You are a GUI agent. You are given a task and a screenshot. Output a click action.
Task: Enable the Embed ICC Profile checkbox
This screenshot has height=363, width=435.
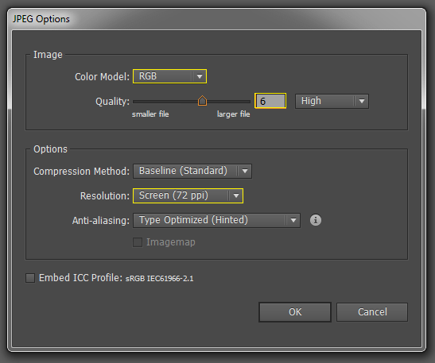pos(30,278)
